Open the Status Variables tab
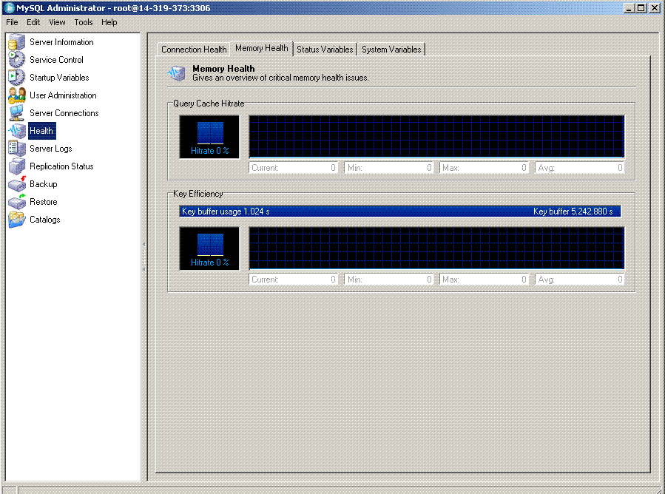Screen dimensions: 665x494 pos(325,50)
